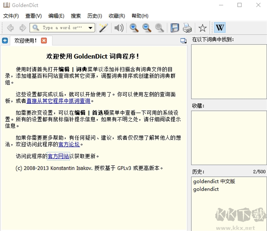This screenshot has height=231, width=267.
Task: Save the article with the floppy disk icon
Action: 175,28
